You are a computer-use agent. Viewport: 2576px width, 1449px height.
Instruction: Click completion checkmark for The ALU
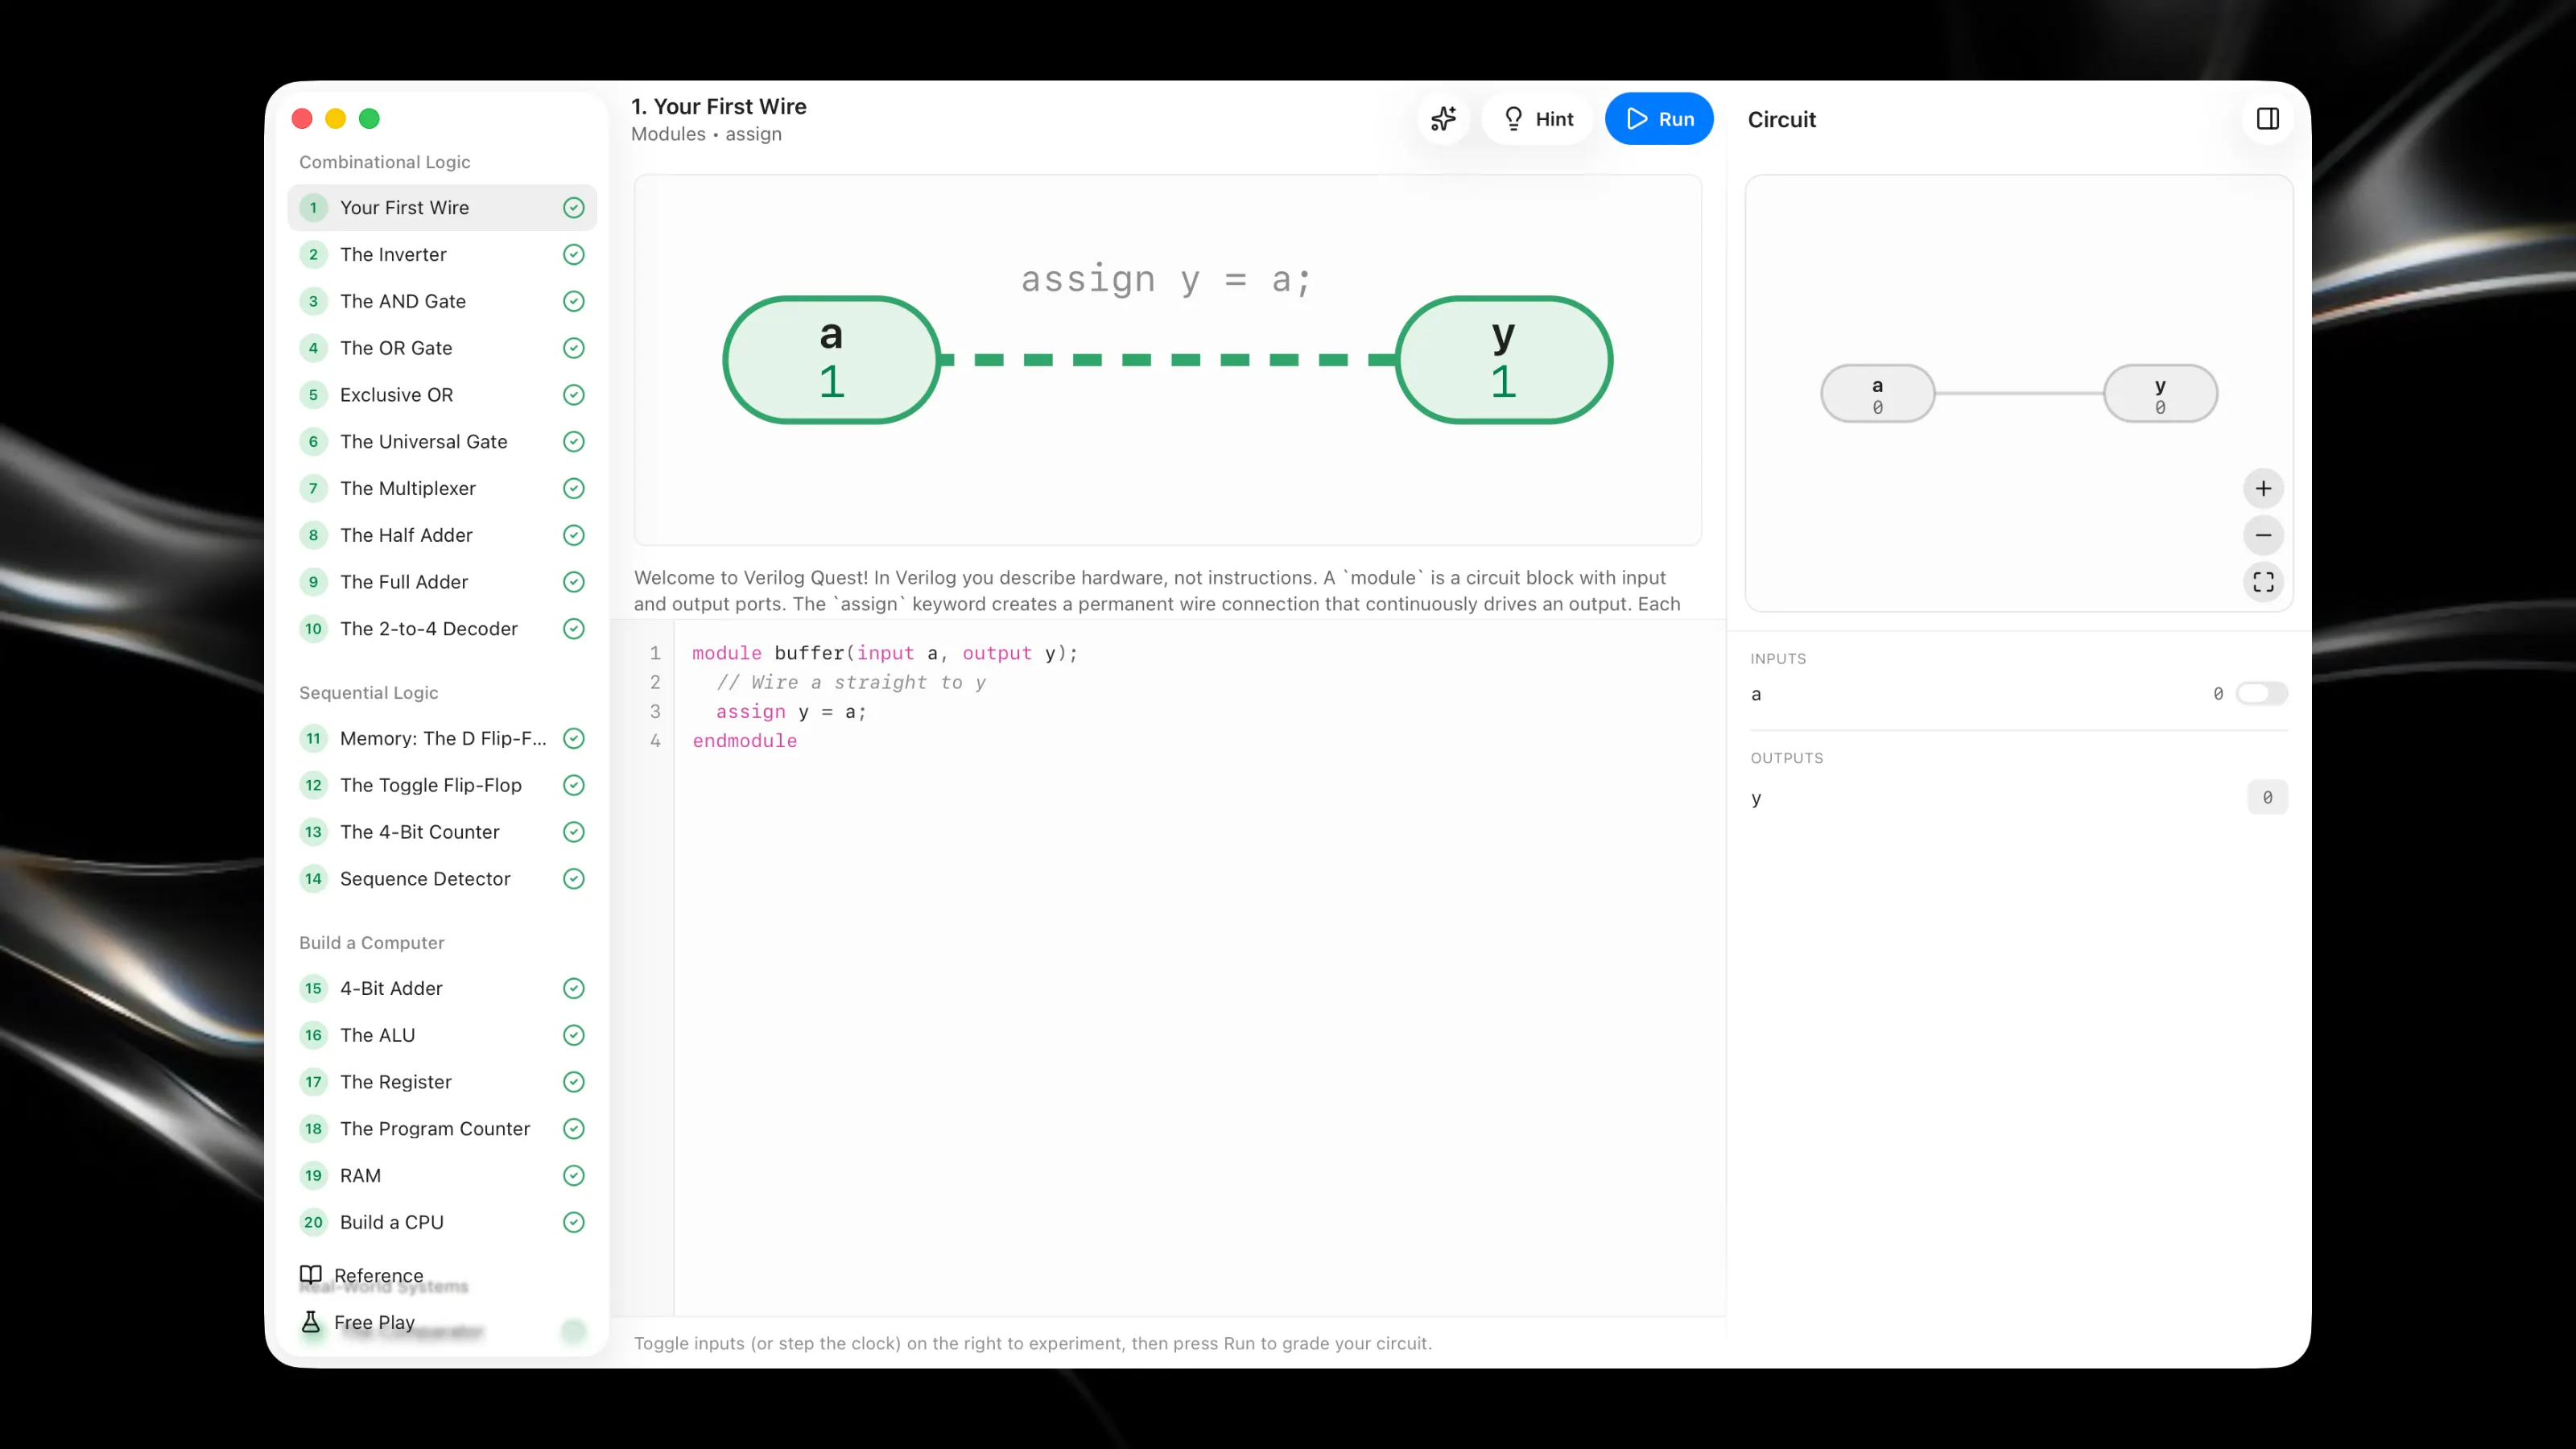click(x=574, y=1035)
